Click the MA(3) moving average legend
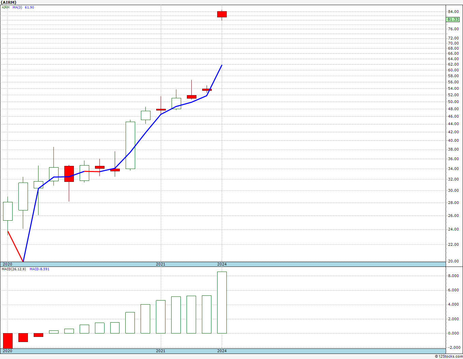 pos(17,7)
